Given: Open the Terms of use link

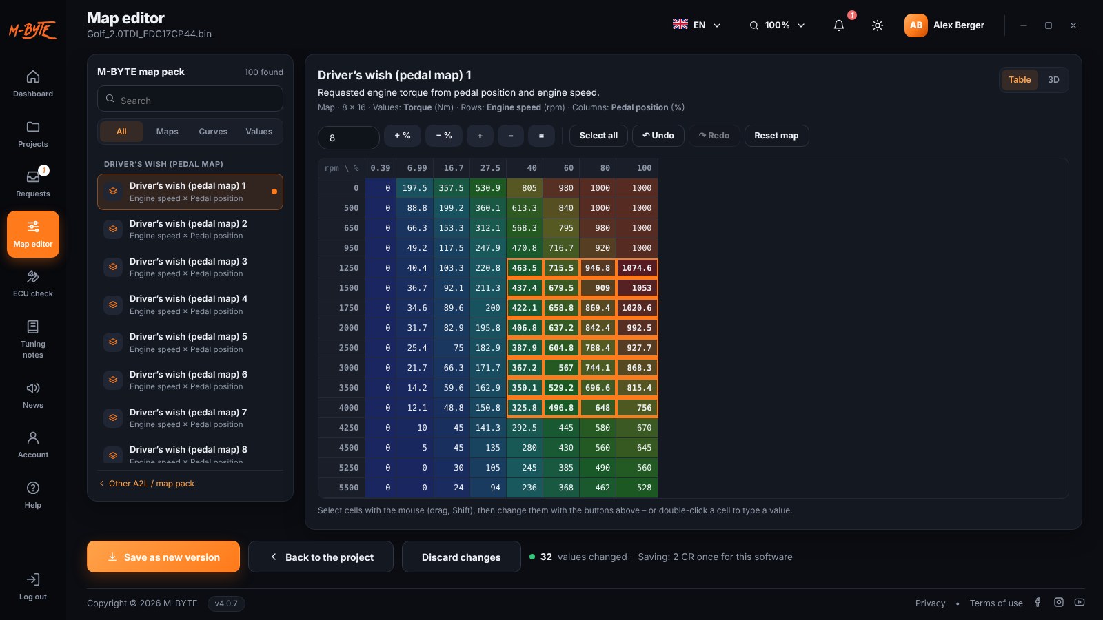Looking at the screenshot, I should click(x=996, y=603).
